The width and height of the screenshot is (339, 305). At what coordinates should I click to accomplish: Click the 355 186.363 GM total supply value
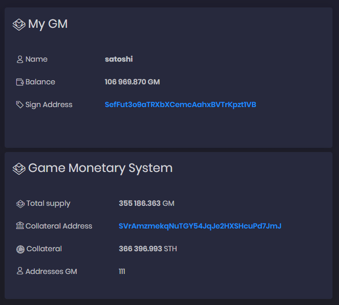[x=147, y=203]
